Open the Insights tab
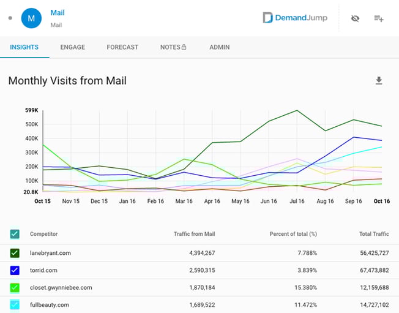399x313 pixels. pyautogui.click(x=24, y=47)
